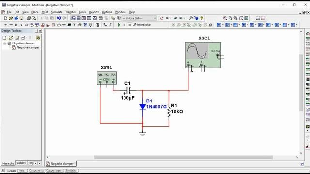Image resolution: width=310 pixels, height=174 pixels.
Task: Select the Negative clamper document tab
Action: (x=61, y=164)
